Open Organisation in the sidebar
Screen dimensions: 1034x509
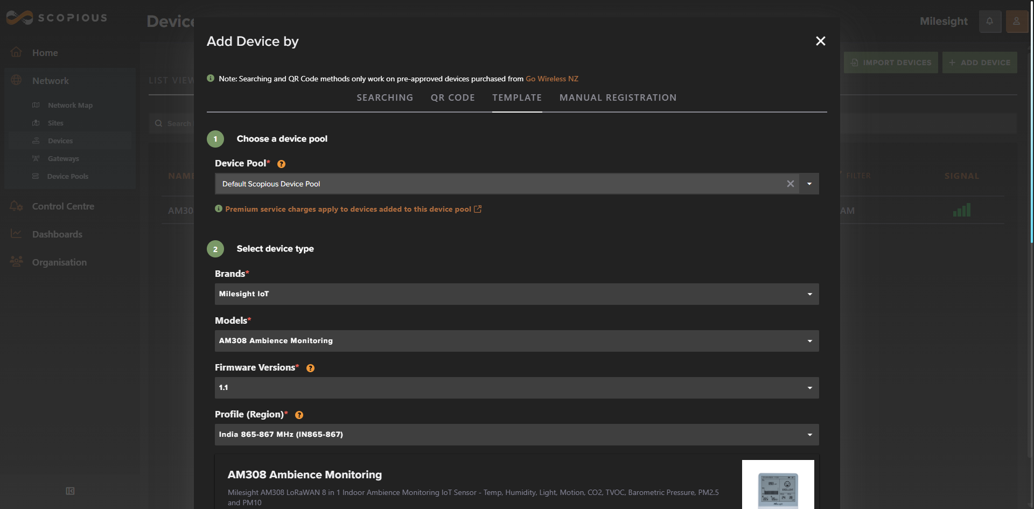59,262
